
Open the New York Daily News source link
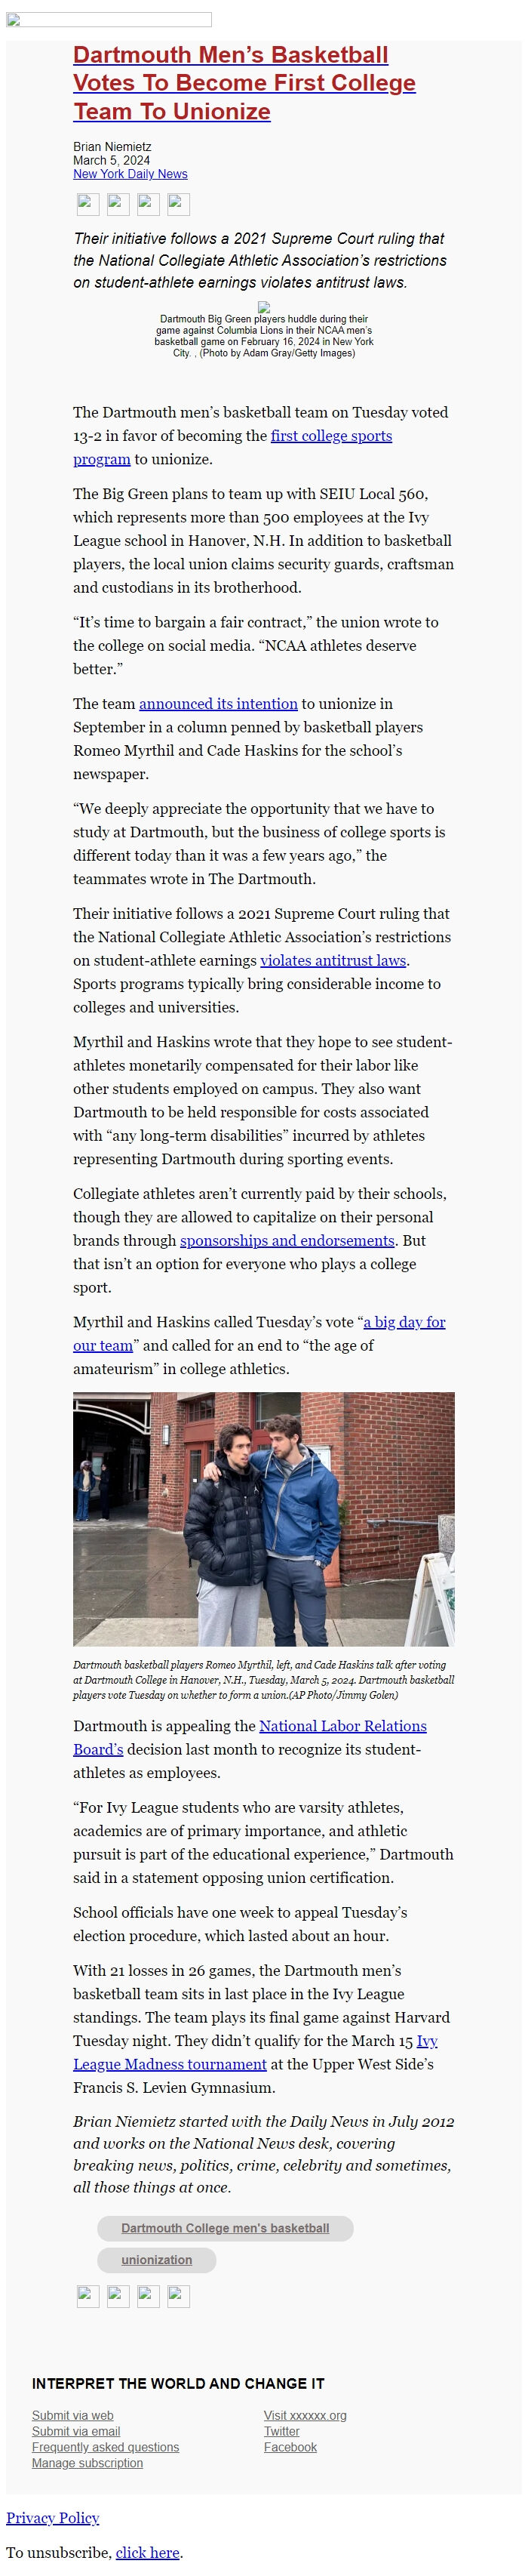tap(130, 174)
